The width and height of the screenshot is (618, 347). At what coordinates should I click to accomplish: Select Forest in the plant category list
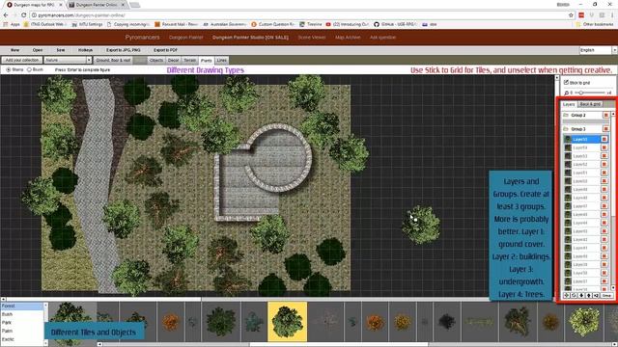(x=21, y=306)
